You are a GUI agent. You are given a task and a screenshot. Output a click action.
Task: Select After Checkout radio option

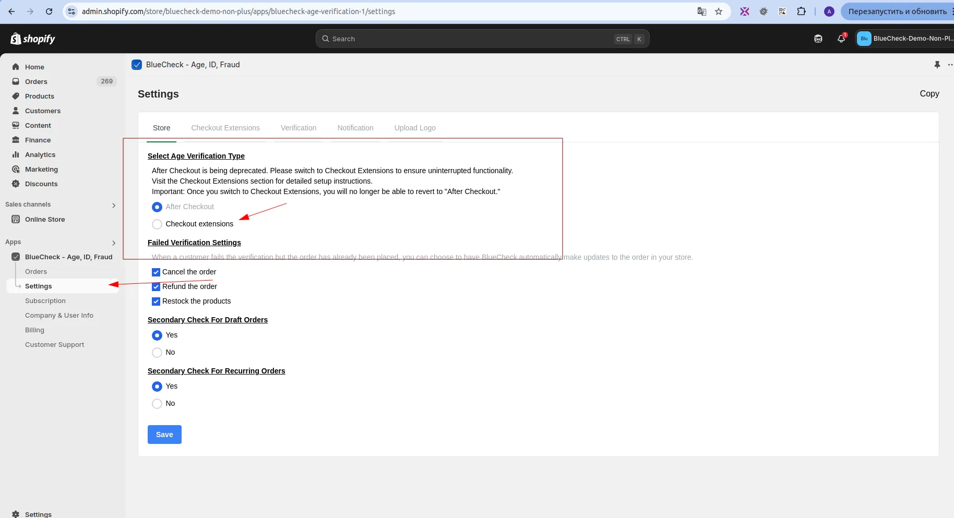pyautogui.click(x=157, y=207)
